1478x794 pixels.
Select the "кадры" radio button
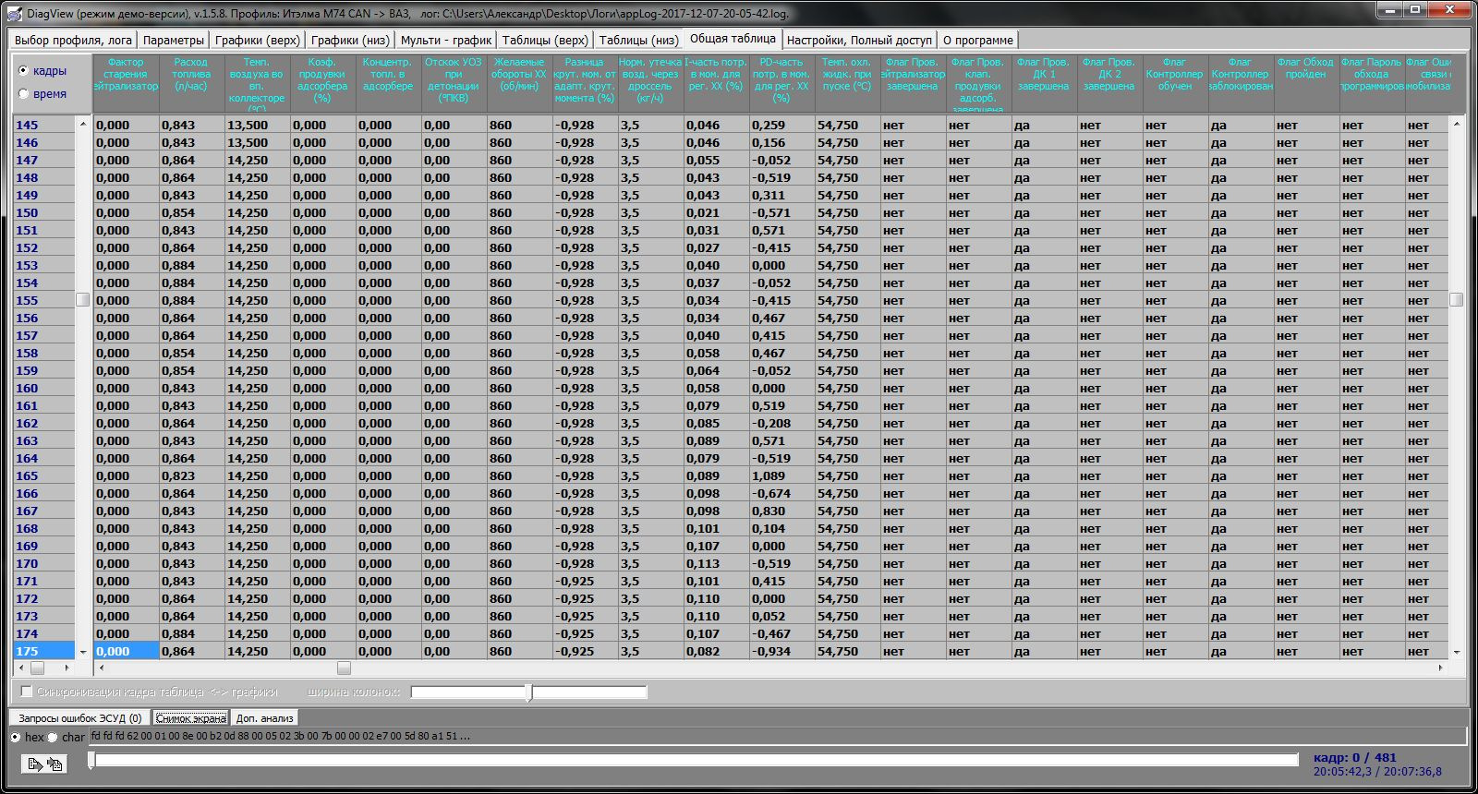click(x=24, y=70)
